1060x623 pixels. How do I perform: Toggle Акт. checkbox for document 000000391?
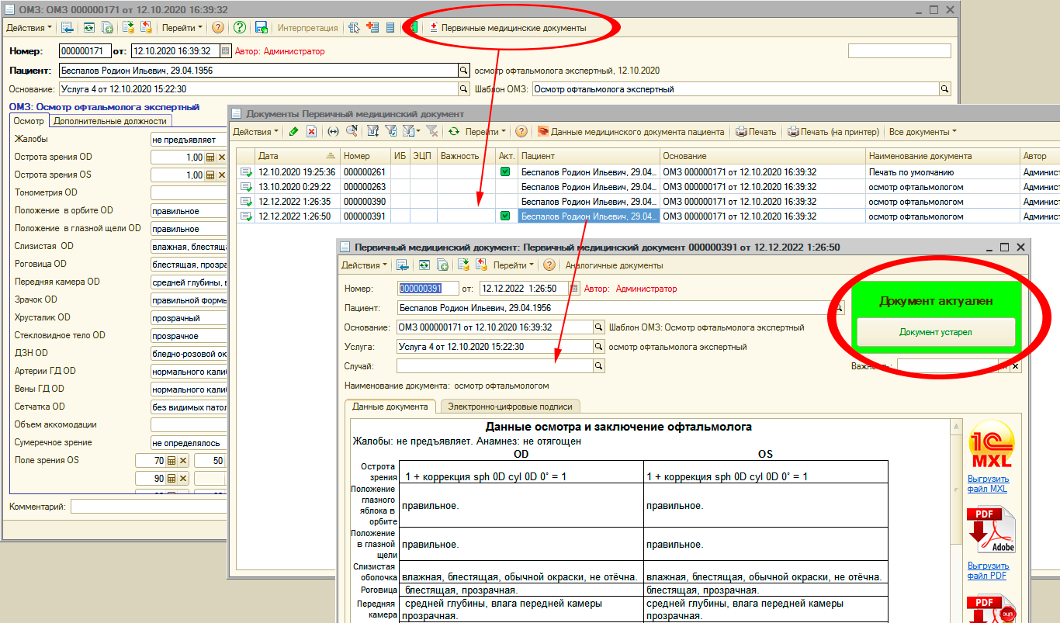point(505,216)
